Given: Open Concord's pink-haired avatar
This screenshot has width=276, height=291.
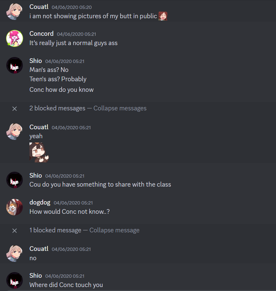Looking at the screenshot, I should pos(15,38).
